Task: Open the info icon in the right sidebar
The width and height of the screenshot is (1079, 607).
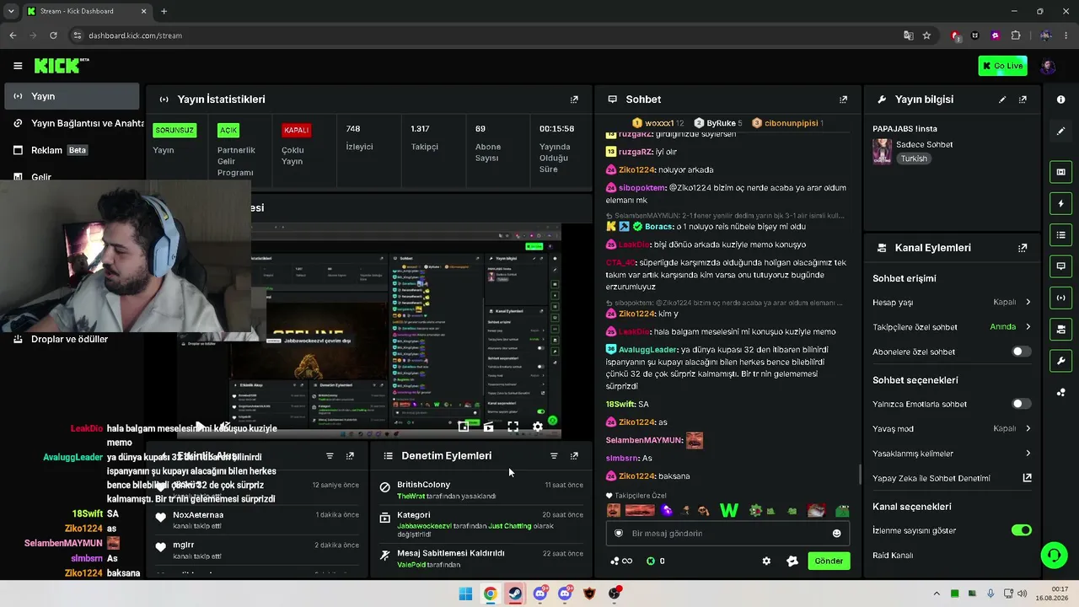Action: (x=1060, y=99)
